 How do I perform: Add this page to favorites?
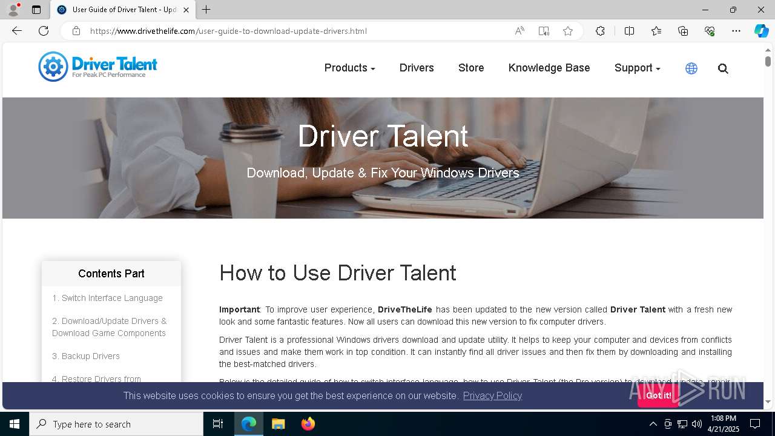coord(568,31)
